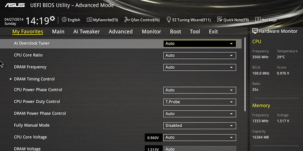Expand the DRAM Frequency dropdown
This screenshot has width=303, height=151.
[199, 68]
